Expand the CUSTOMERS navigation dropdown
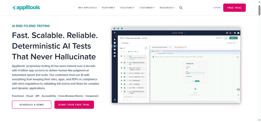Image resolution: width=261 pixels, height=122 pixels. (147, 8)
